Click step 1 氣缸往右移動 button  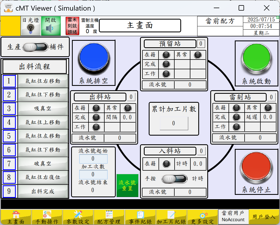click(43, 81)
